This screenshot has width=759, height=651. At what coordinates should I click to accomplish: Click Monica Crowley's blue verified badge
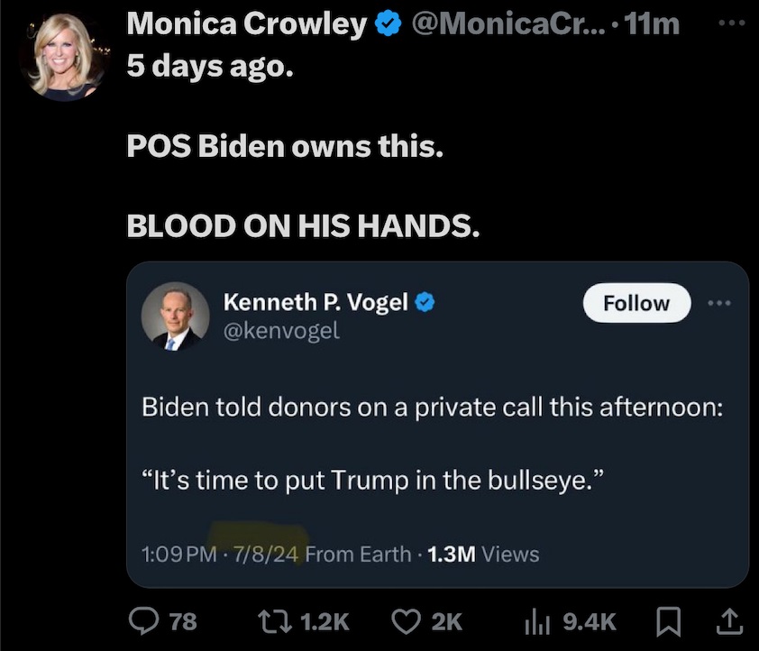tap(388, 25)
